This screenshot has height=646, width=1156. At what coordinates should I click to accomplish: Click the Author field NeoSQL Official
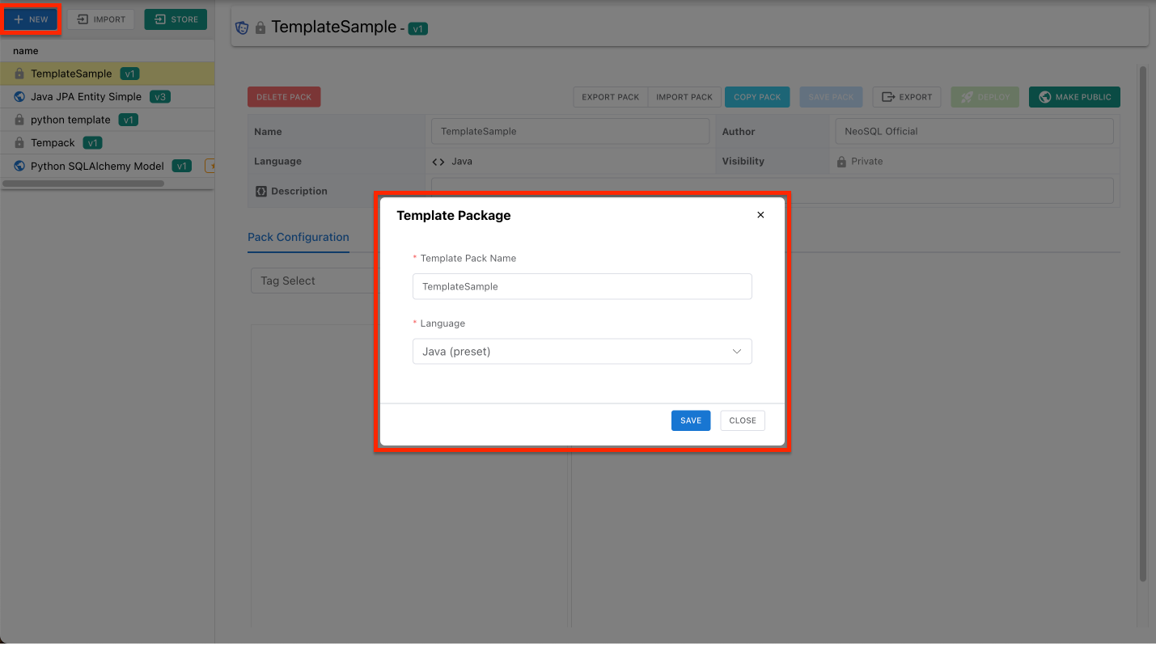(x=974, y=131)
